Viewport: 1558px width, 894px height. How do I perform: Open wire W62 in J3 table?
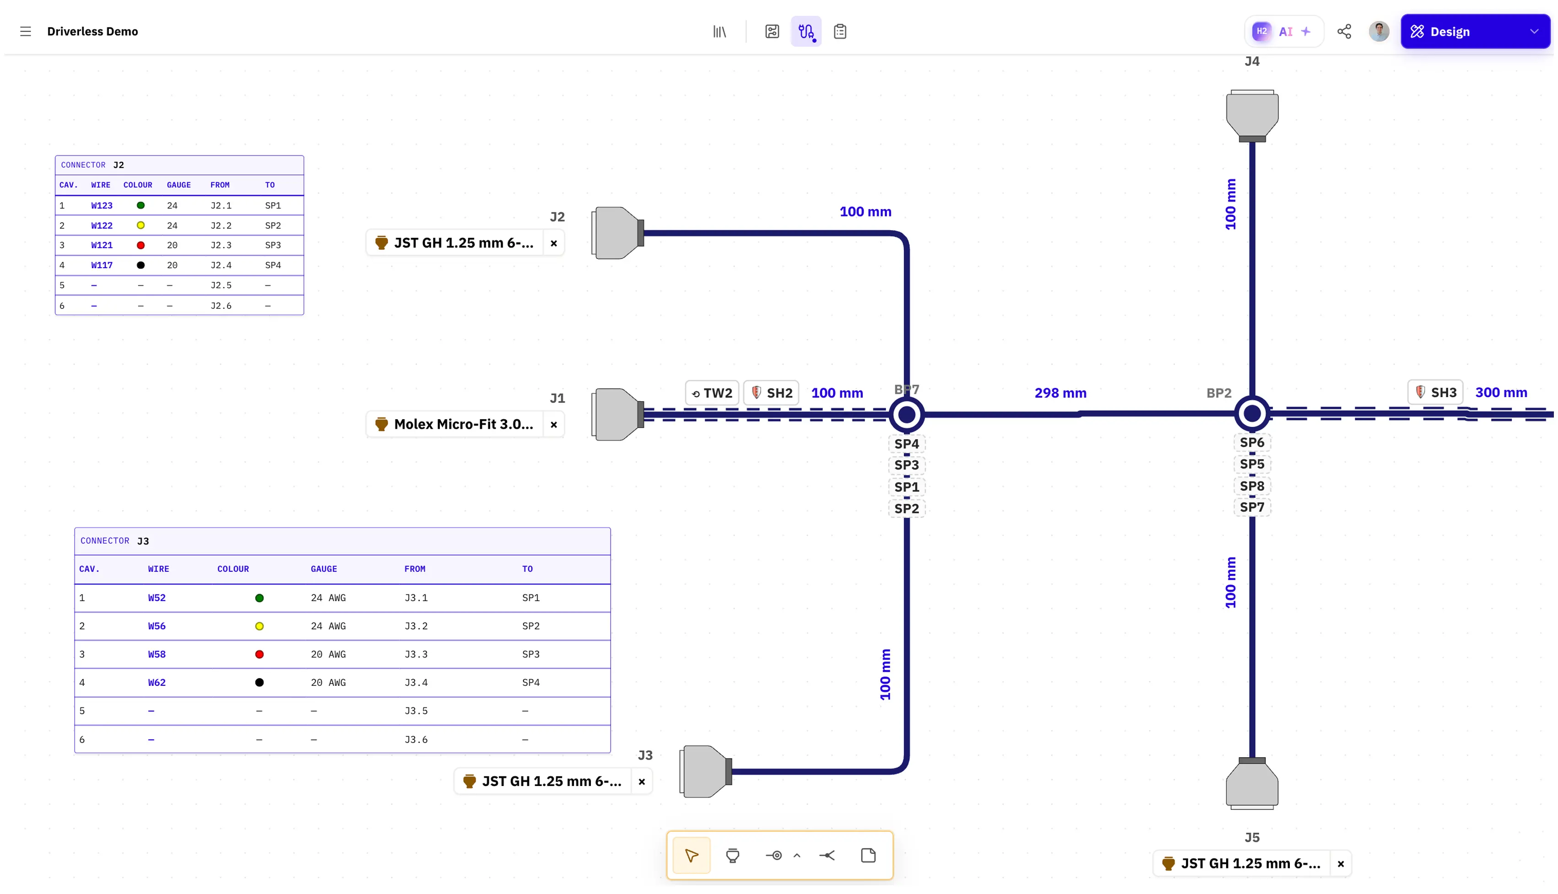tap(157, 683)
